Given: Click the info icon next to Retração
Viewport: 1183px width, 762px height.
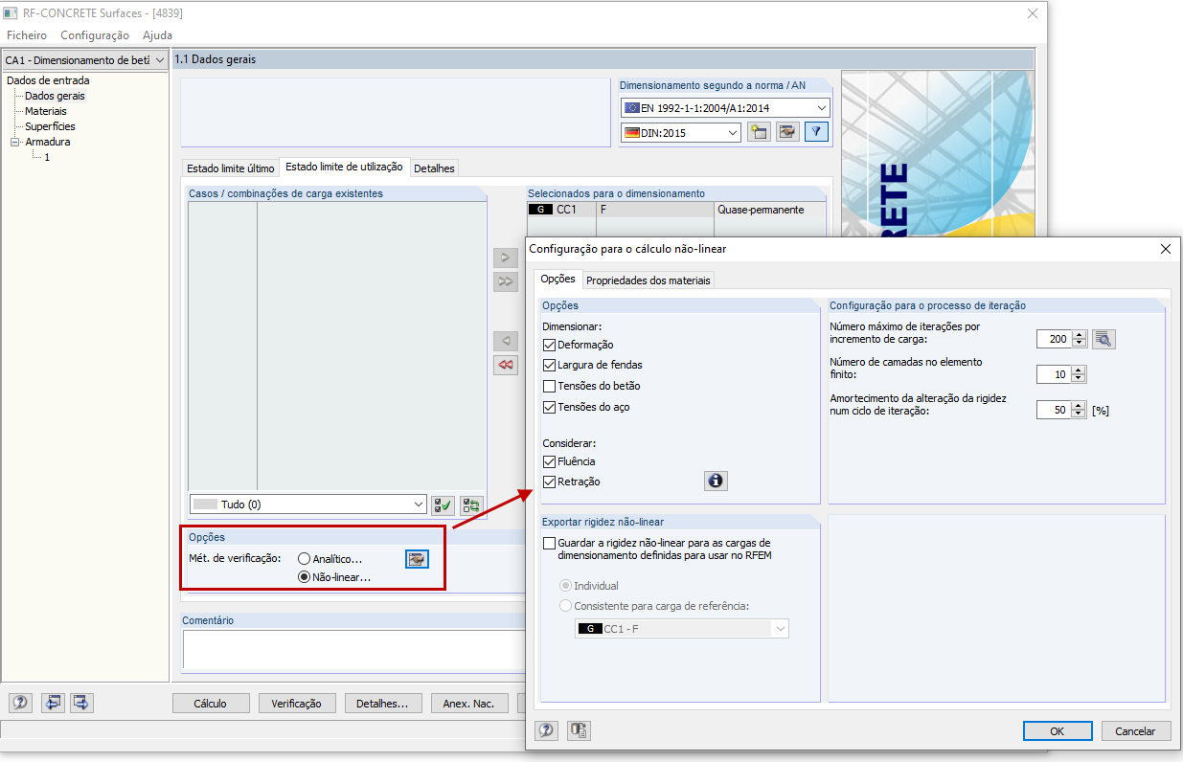Looking at the screenshot, I should click(x=716, y=481).
